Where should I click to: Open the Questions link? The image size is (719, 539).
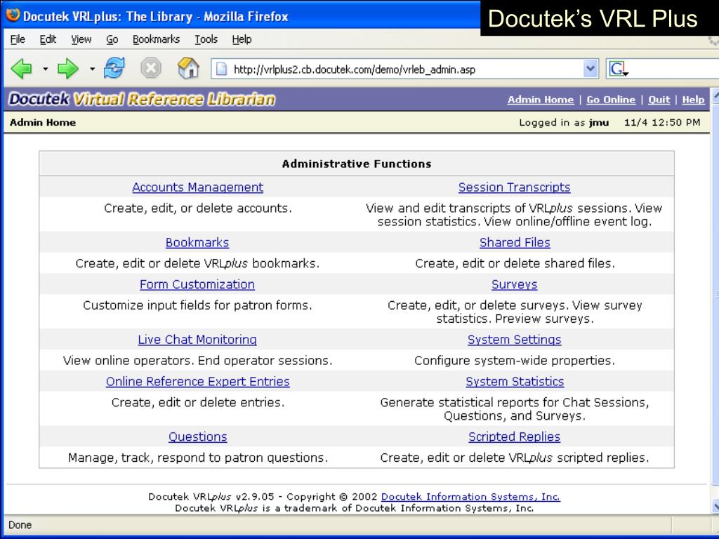click(197, 437)
